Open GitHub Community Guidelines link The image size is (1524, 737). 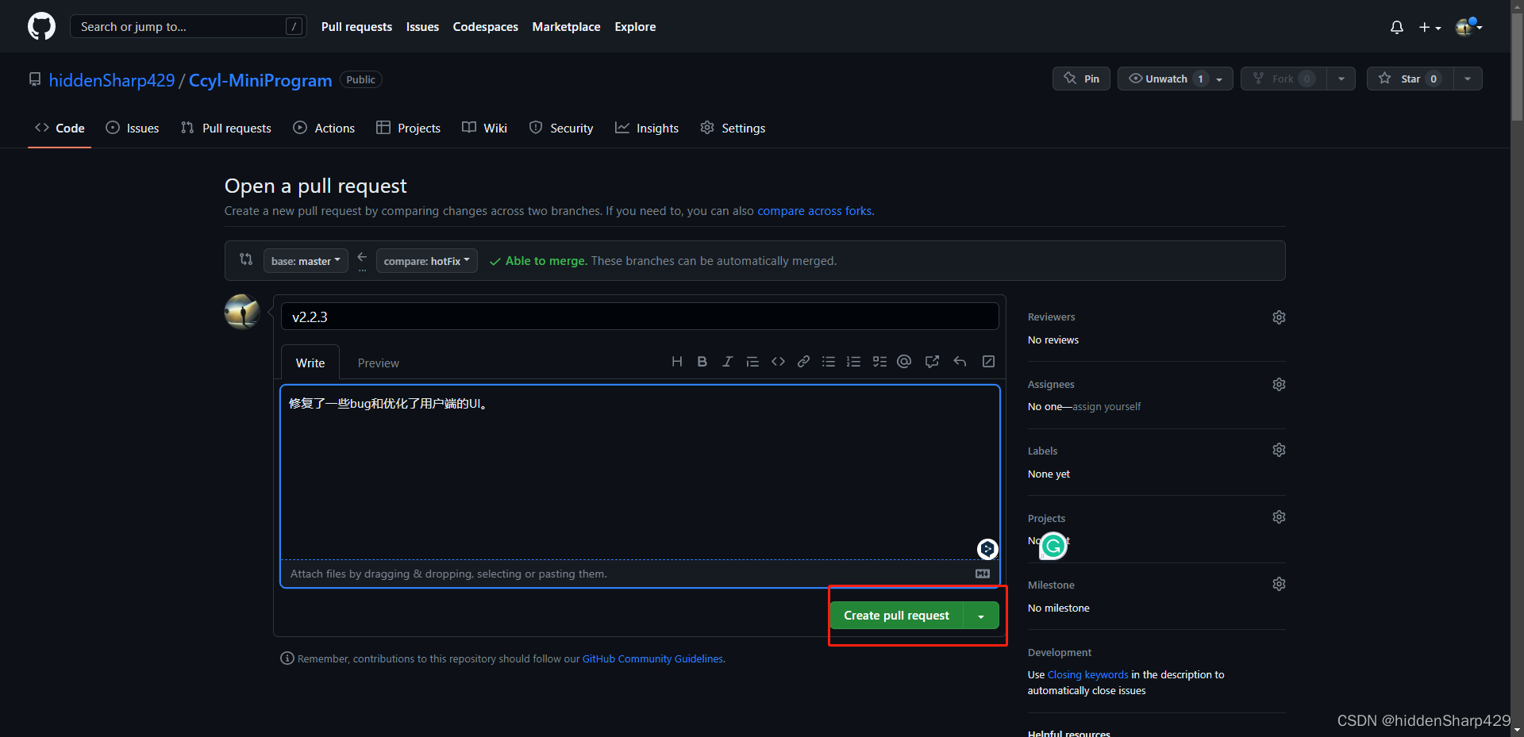point(652,658)
